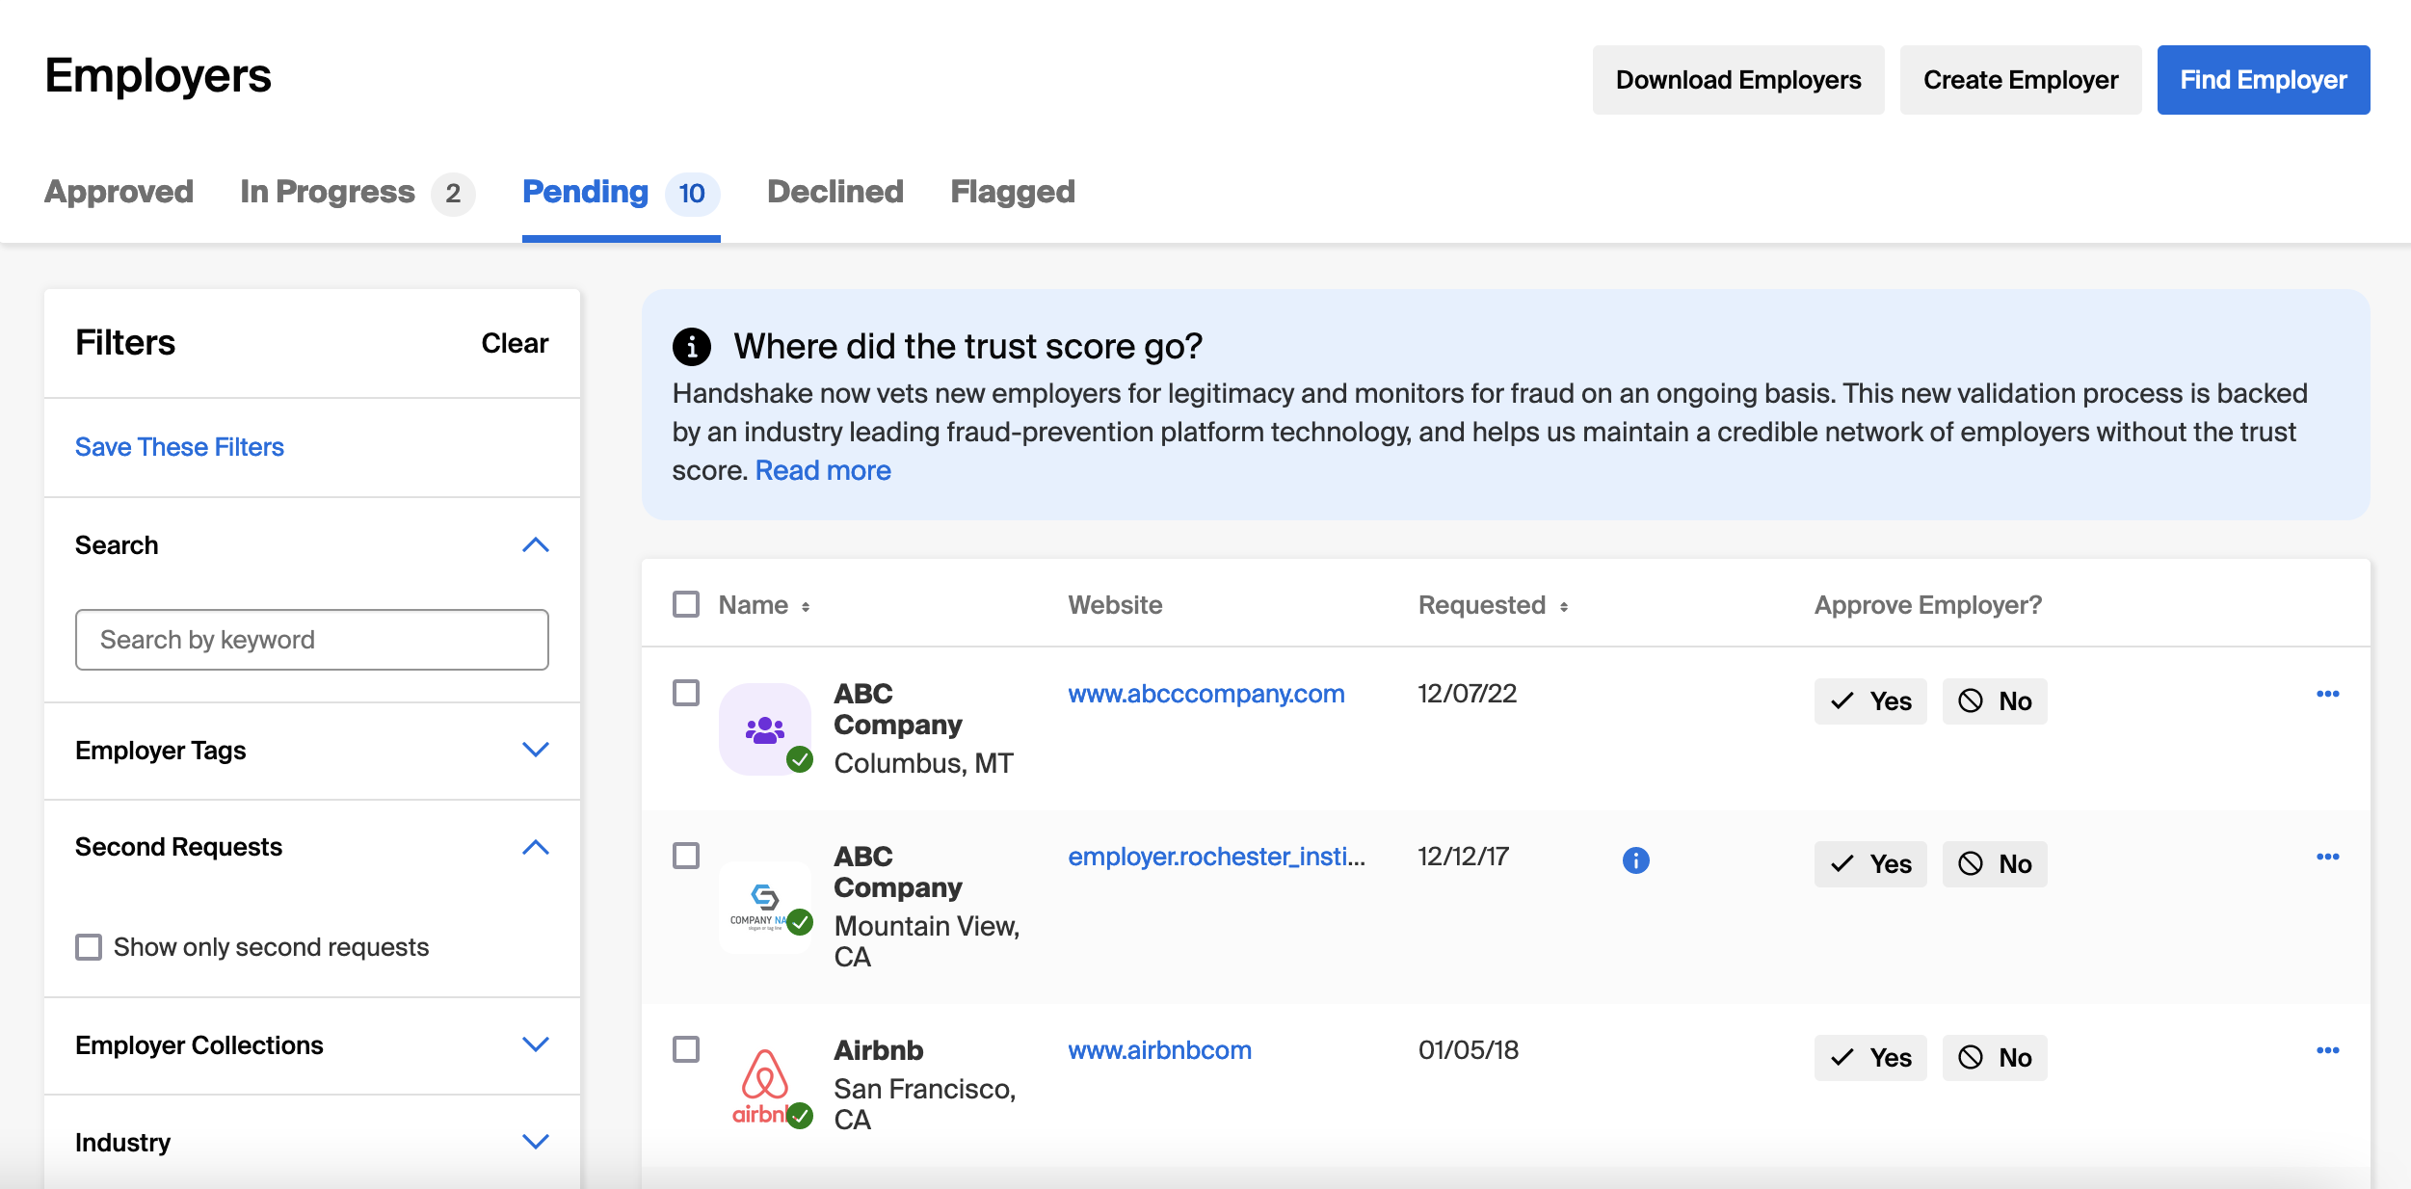Click the purple ABC Company people icon
Screen dimensions: 2411x1189
(765, 729)
